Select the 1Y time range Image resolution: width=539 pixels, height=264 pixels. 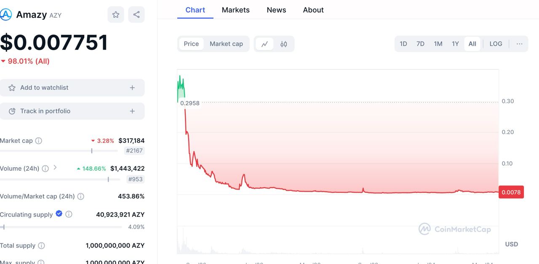click(x=455, y=44)
